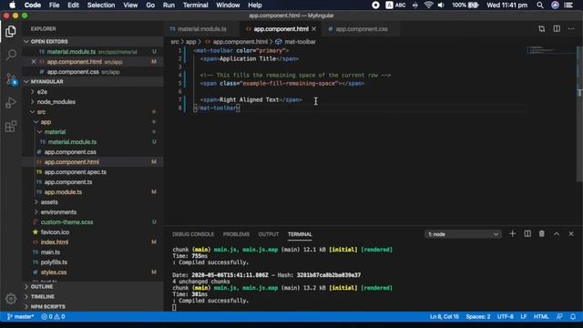The width and height of the screenshot is (583, 328).
Task: Switch to app.component.css editor tab
Action: pos(362,28)
